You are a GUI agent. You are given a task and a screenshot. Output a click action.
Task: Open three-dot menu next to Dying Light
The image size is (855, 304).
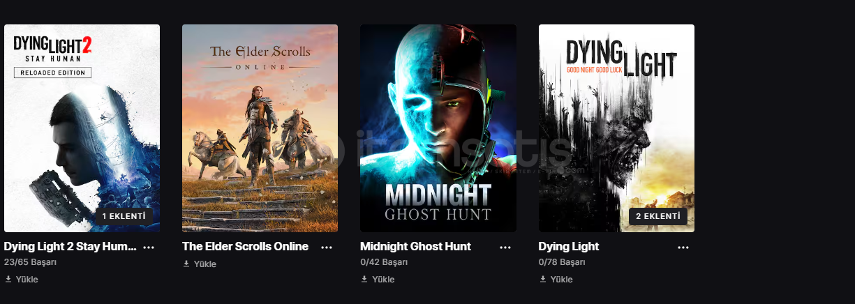click(683, 247)
